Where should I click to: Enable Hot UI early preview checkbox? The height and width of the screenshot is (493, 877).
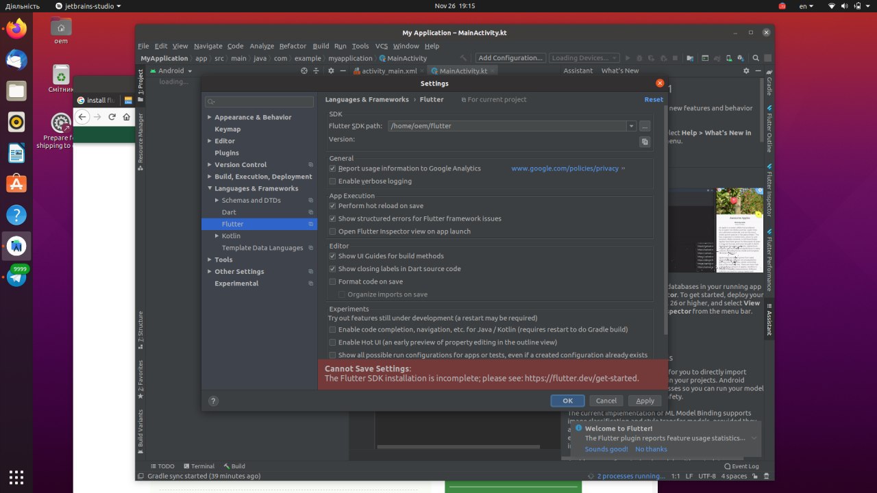(332, 342)
